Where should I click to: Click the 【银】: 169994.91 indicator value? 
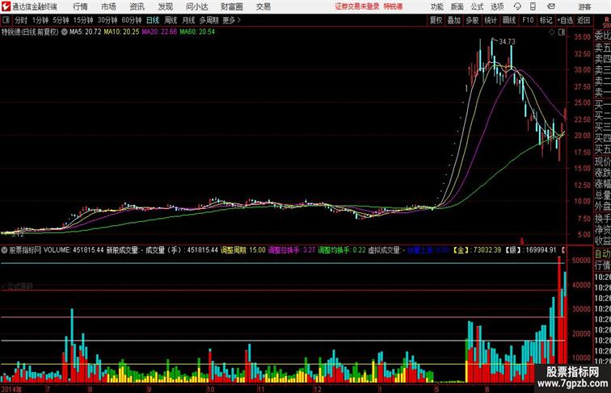tap(531, 250)
